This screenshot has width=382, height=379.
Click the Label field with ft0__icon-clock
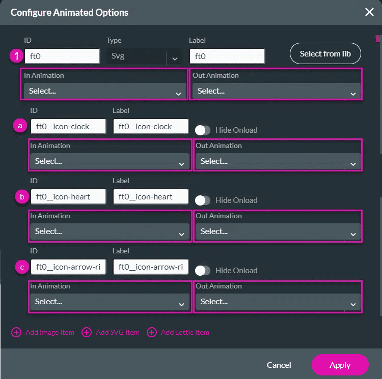pos(151,127)
